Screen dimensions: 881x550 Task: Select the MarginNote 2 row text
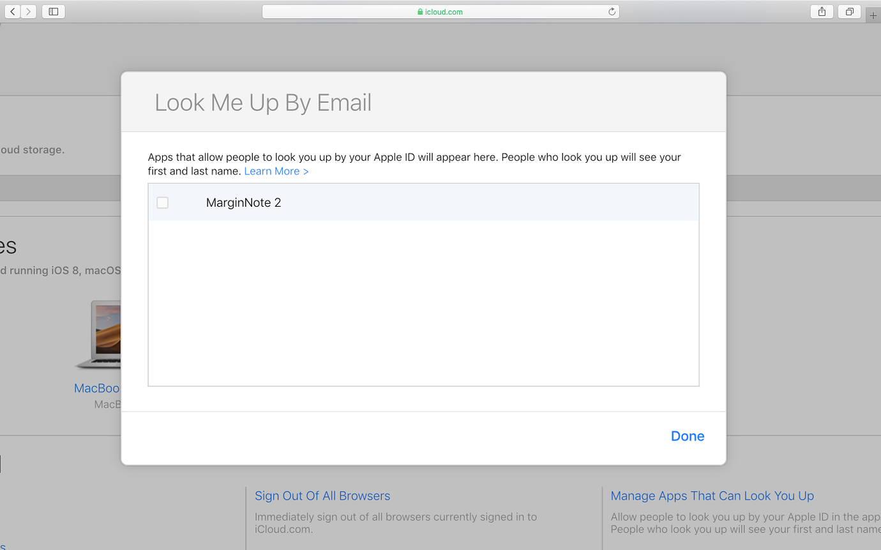243,202
